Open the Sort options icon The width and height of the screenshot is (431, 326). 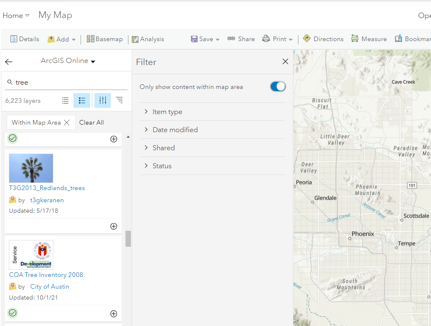119,100
